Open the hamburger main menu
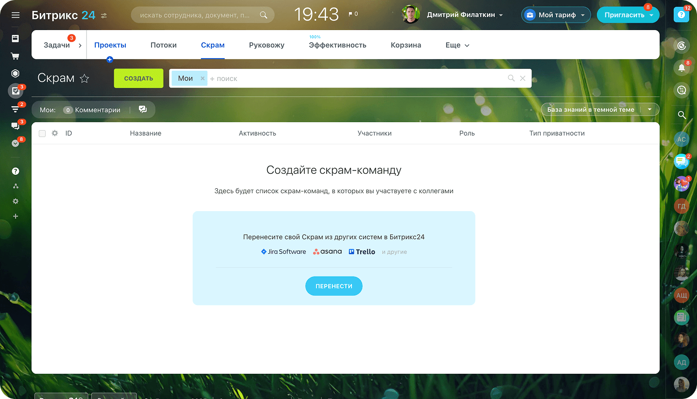697x399 pixels. point(15,15)
